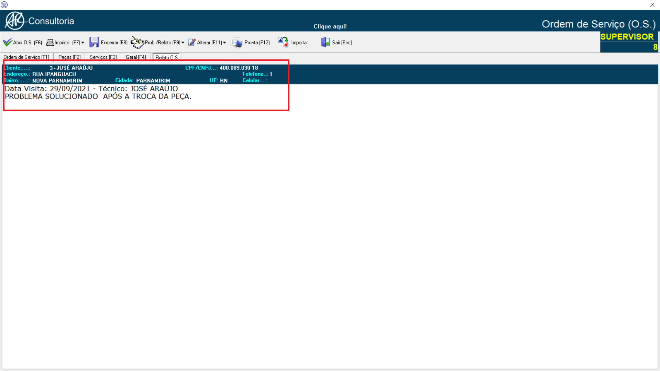Click the Importar shapes icon
The image size is (660, 371).
pyautogui.click(x=283, y=42)
